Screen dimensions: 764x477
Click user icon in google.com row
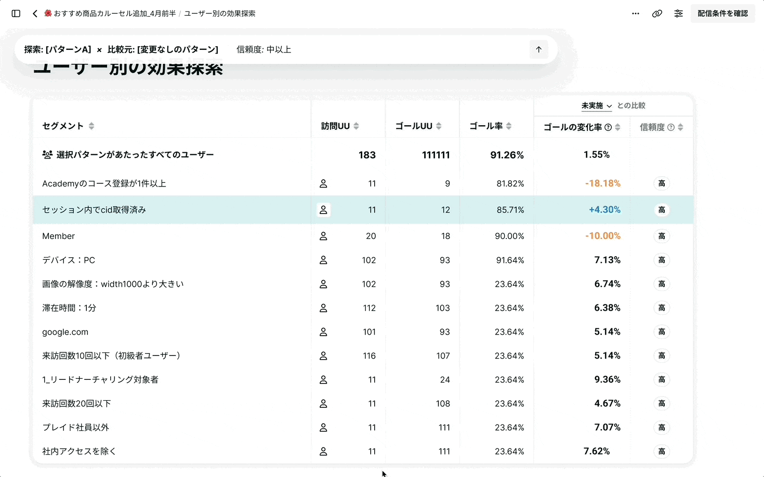[323, 332]
